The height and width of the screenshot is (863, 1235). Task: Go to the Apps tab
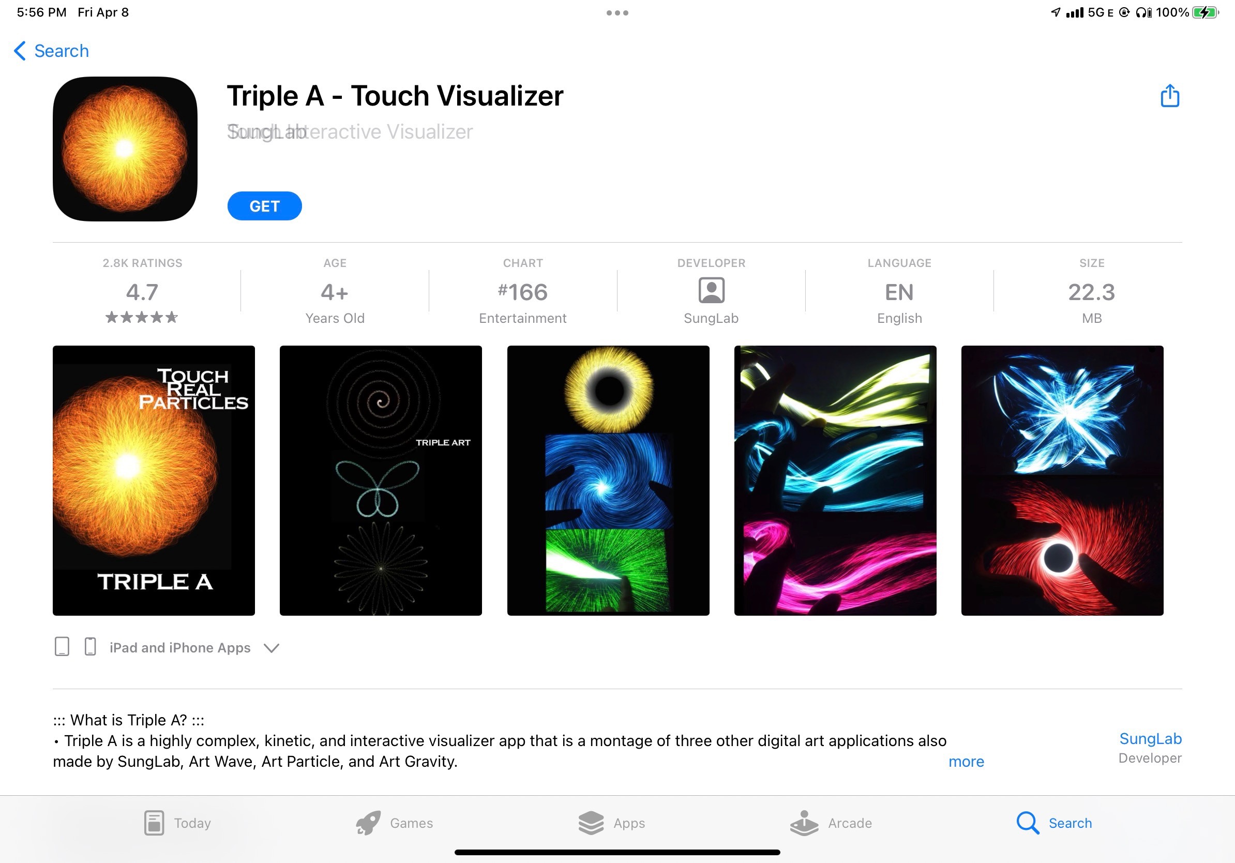(612, 823)
